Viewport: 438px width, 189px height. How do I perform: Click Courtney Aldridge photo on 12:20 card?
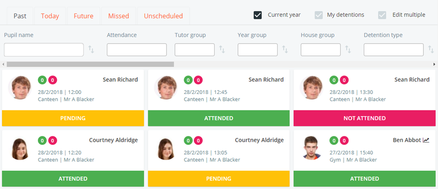click(x=20, y=148)
